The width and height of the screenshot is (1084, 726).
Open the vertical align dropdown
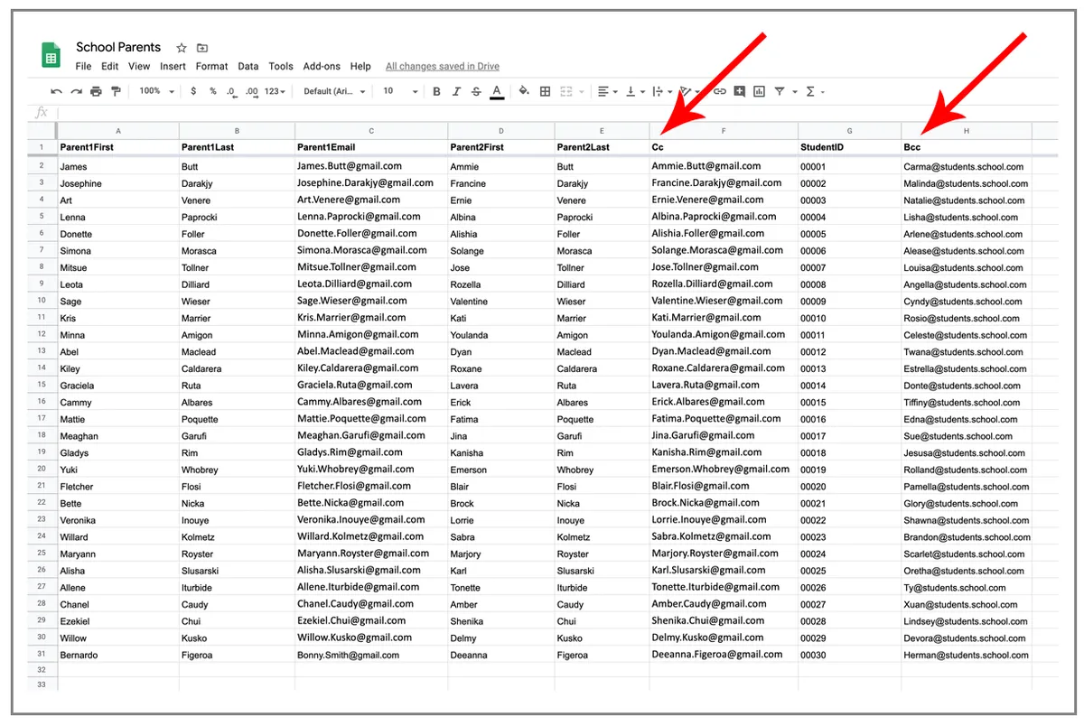tap(635, 91)
